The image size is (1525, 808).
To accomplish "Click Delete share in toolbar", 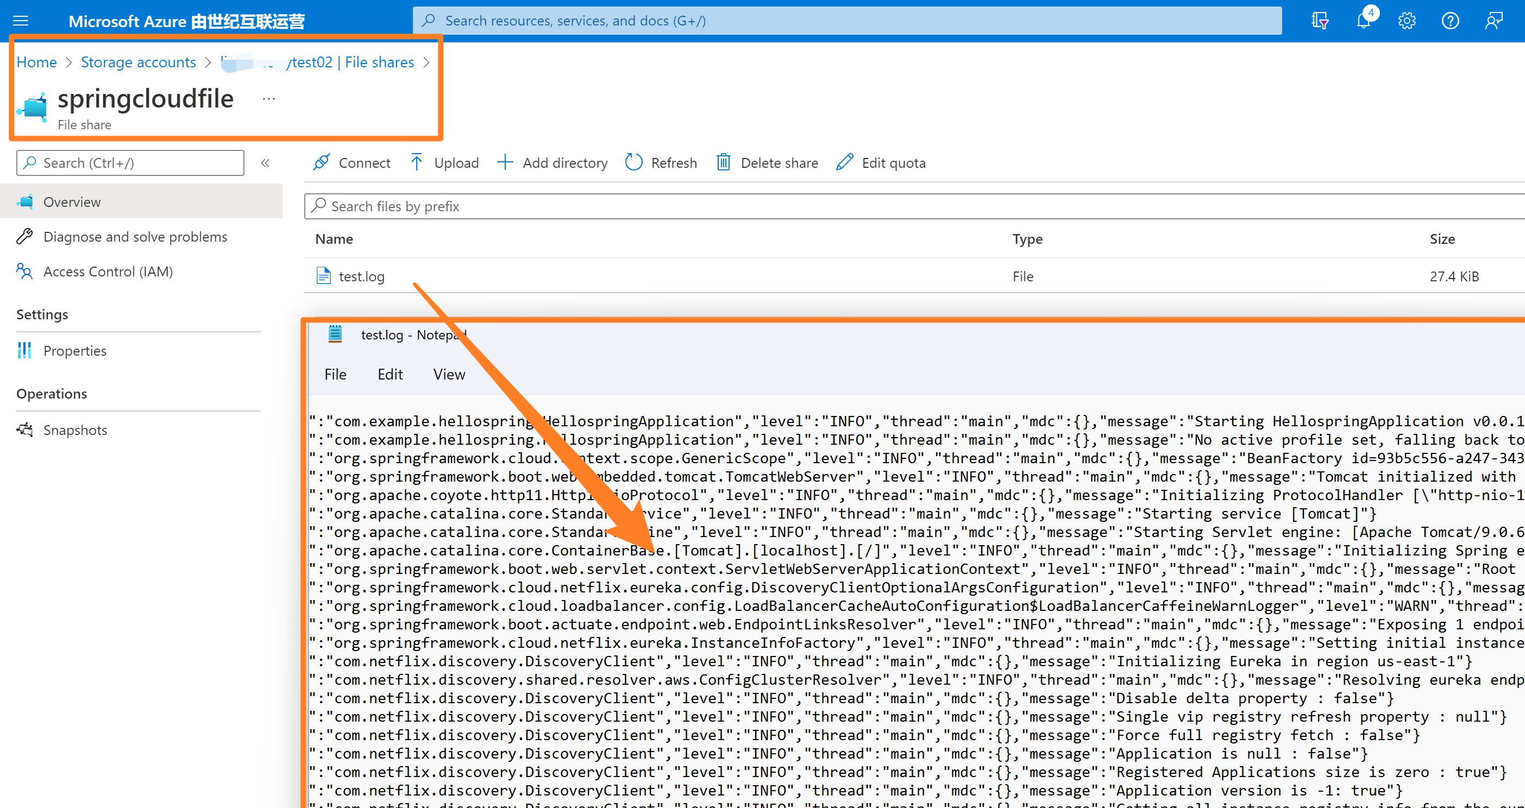I will point(767,163).
